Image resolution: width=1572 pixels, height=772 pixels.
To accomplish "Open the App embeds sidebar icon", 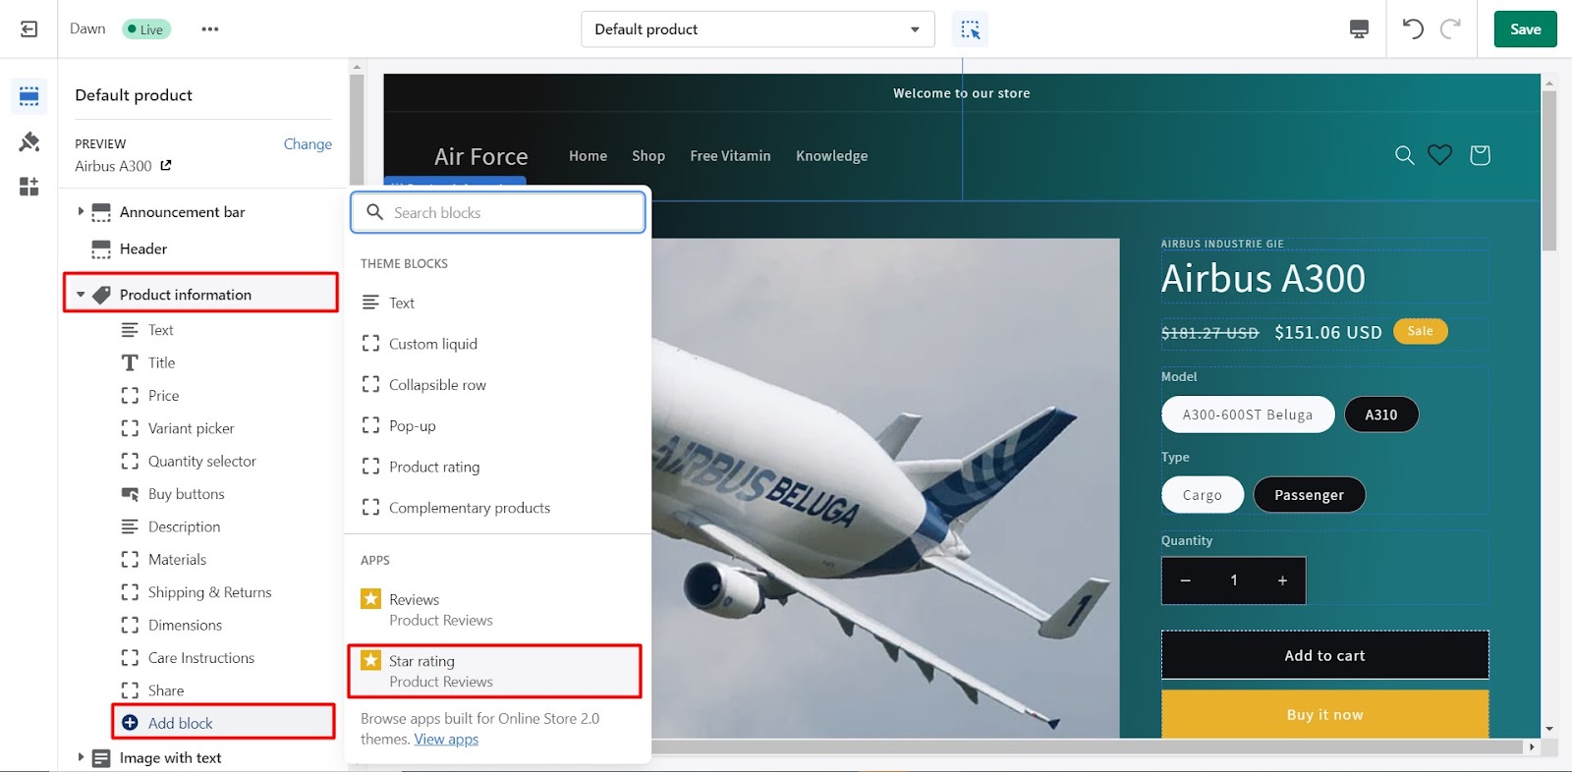I will [x=28, y=187].
